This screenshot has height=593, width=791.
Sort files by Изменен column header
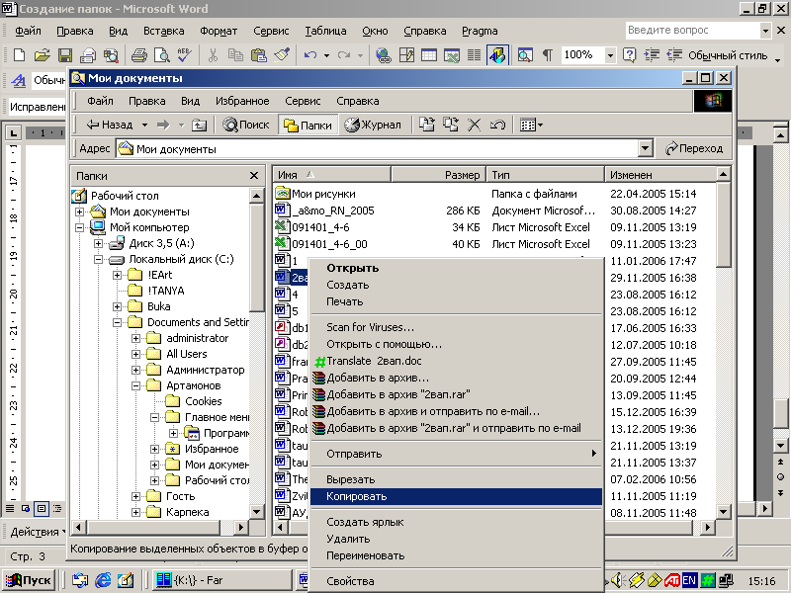pos(660,175)
